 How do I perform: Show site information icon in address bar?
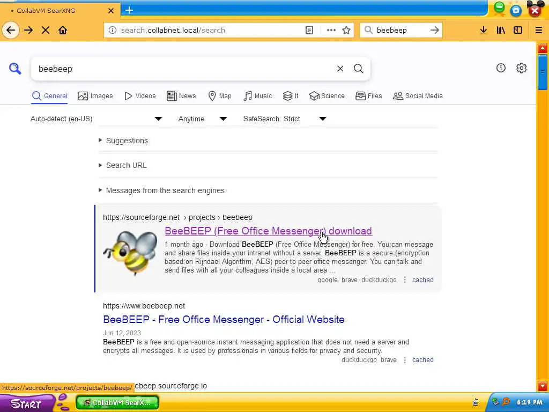(x=113, y=30)
